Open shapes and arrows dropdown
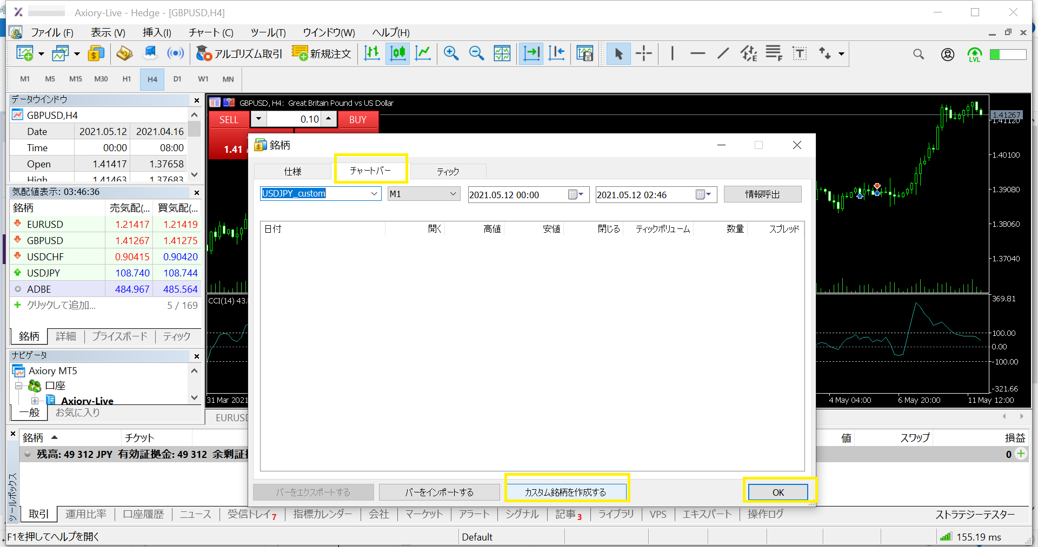The height and width of the screenshot is (547, 1038). point(841,54)
